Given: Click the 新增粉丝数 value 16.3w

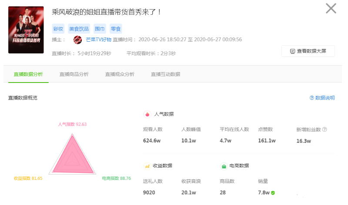Looking at the screenshot, I should [x=304, y=141].
